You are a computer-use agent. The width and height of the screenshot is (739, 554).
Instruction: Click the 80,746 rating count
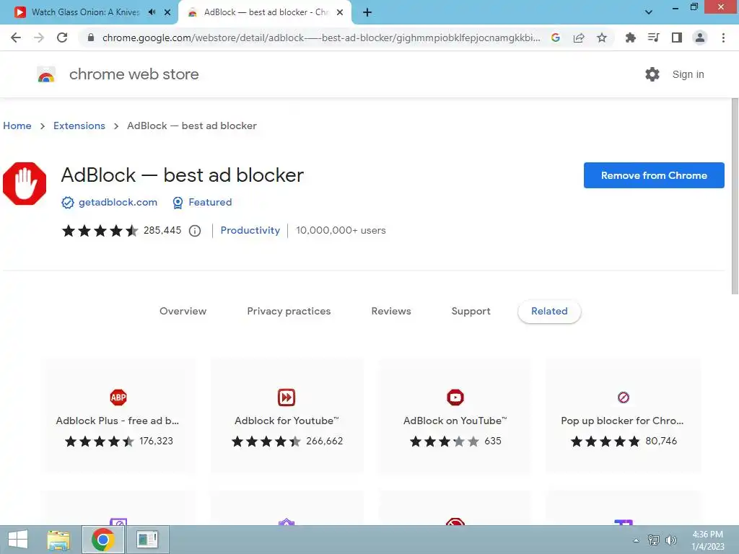661,441
